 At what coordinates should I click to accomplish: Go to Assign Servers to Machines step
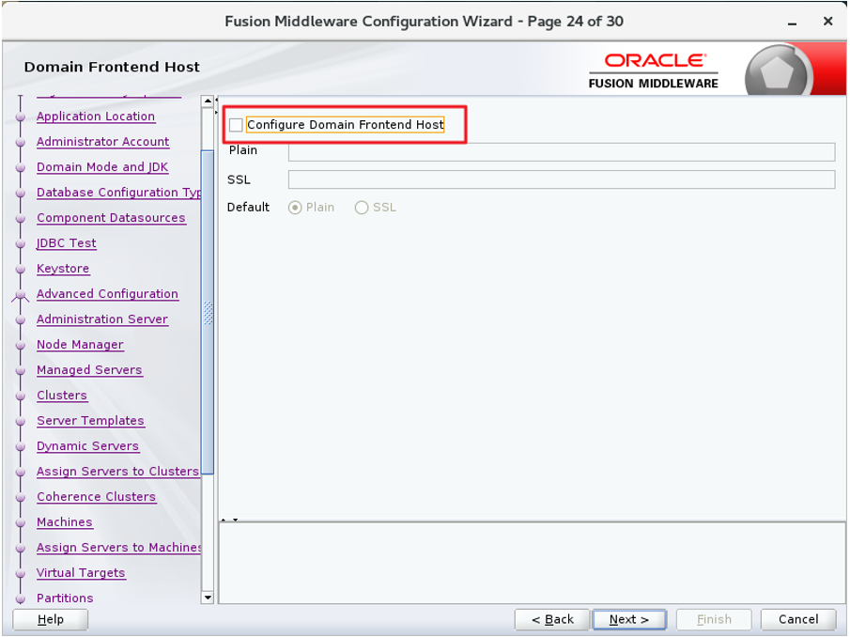118,548
